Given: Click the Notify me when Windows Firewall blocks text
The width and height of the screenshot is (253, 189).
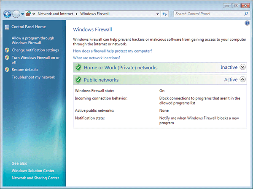Looking at the screenshot, I should click(199, 121).
